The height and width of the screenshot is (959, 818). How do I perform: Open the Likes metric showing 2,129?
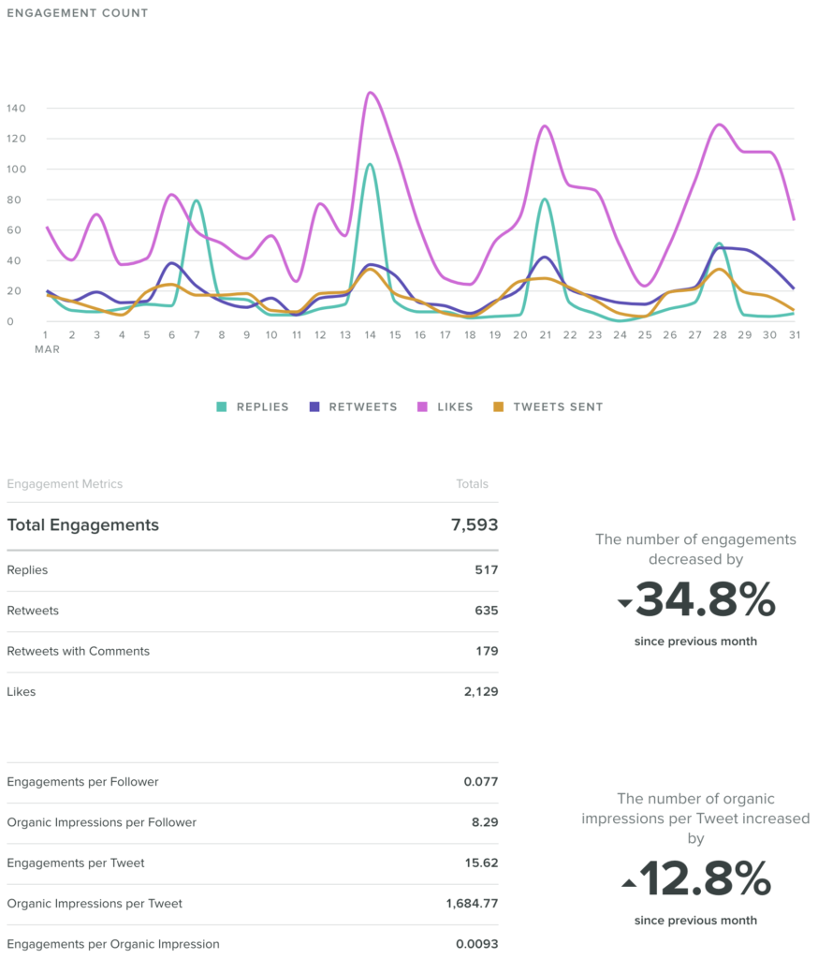pyautogui.click(x=253, y=691)
